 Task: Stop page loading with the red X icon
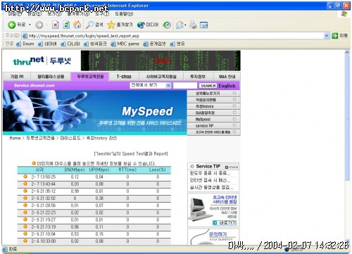tap(56, 25)
